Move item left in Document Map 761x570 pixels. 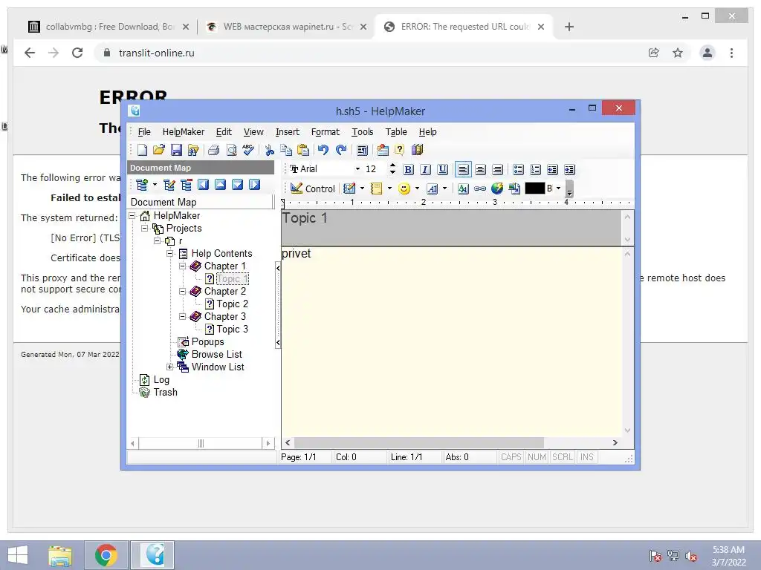(x=204, y=185)
